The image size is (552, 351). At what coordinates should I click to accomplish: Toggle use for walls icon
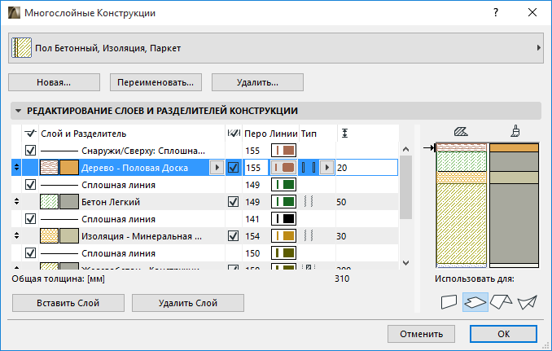449,302
